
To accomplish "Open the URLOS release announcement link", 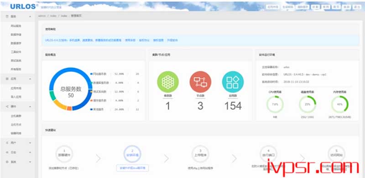I will (x=83, y=40).
